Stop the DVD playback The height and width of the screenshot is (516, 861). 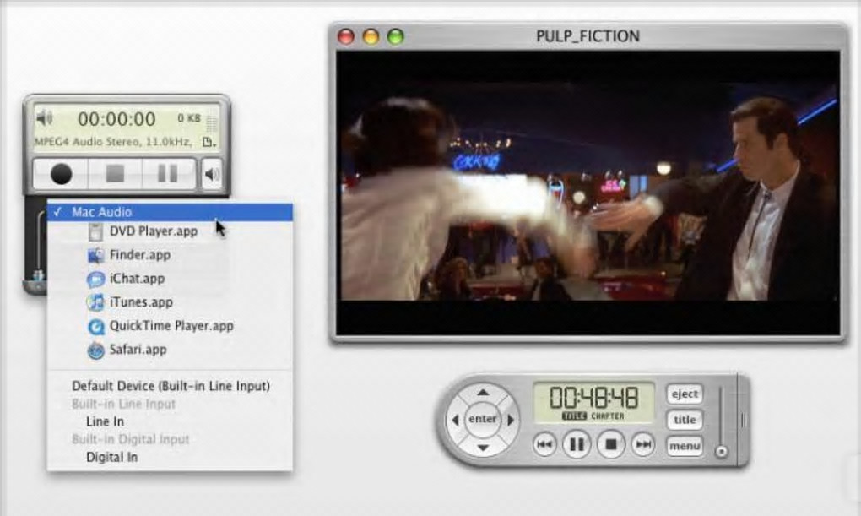point(610,444)
